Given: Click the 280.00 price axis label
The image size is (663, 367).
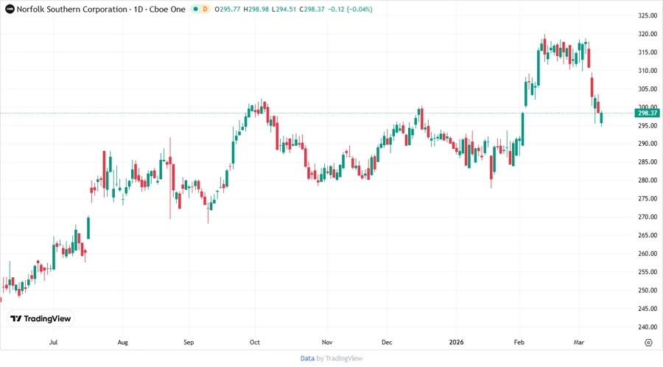Looking at the screenshot, I should (648, 180).
